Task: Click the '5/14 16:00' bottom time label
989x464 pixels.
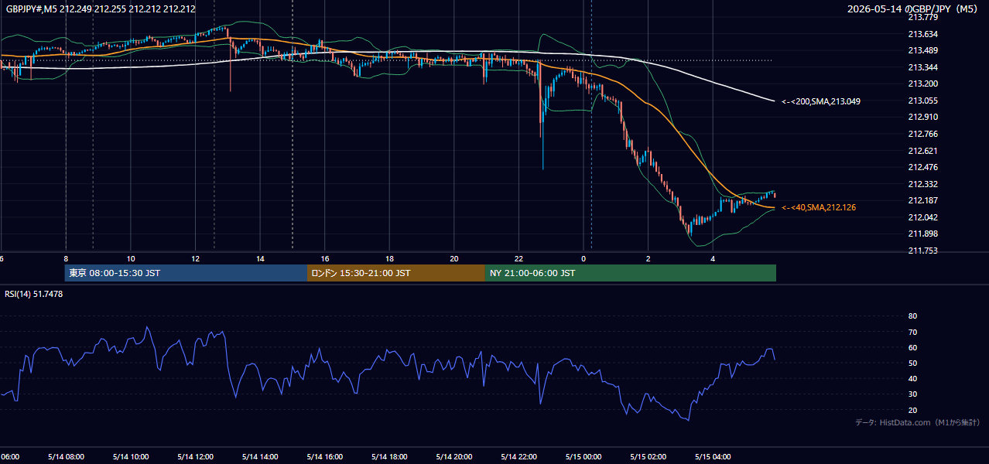Action: click(324, 457)
